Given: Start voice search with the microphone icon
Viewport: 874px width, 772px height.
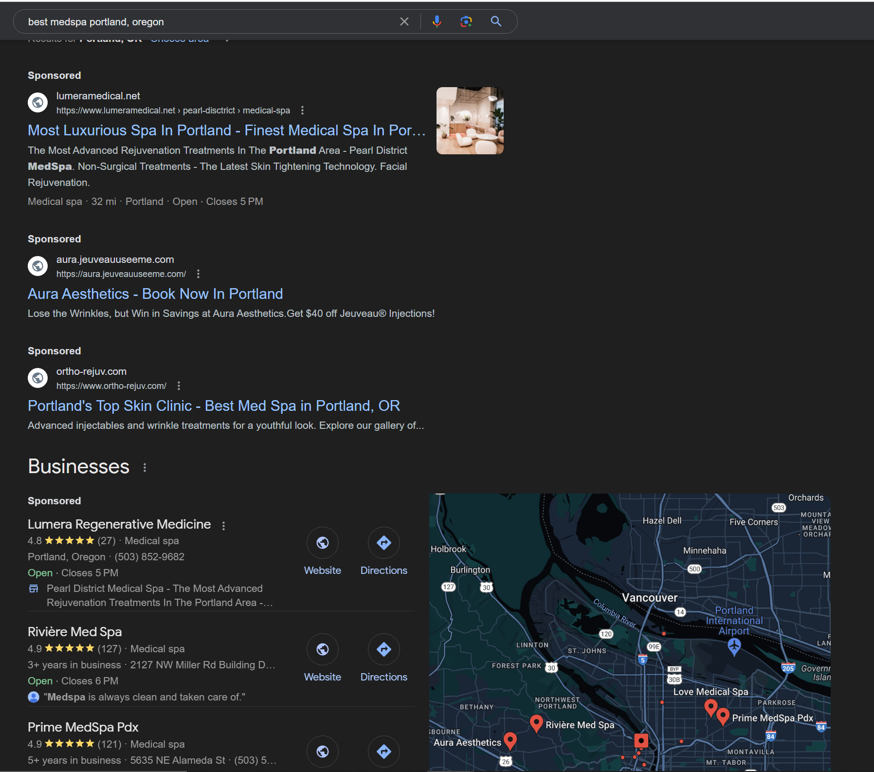Looking at the screenshot, I should (437, 21).
